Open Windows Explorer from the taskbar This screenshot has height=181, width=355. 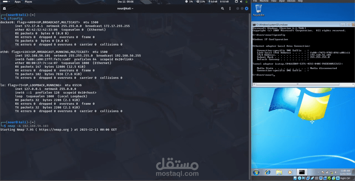point(279,172)
